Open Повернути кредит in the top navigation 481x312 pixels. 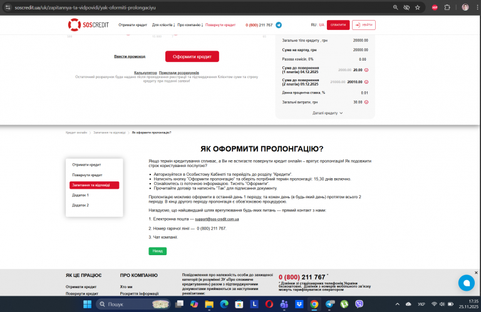[220, 25]
